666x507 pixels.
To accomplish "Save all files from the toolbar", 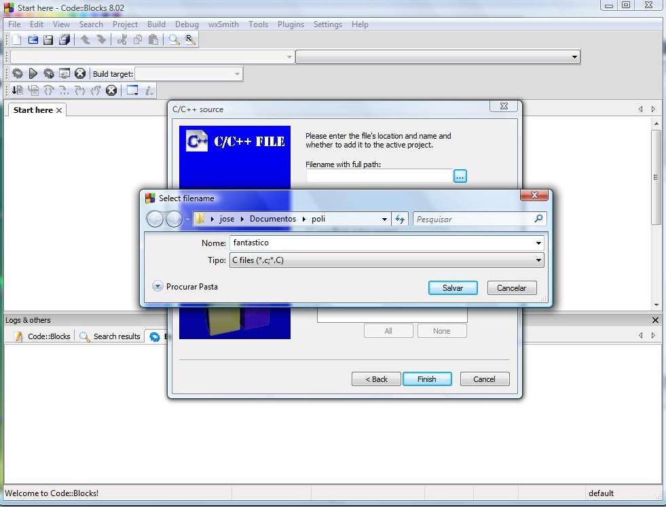I will (64, 40).
